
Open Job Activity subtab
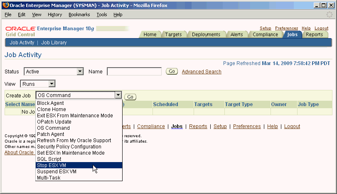(x=22, y=43)
